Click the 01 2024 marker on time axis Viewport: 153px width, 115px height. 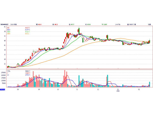click(x=118, y=90)
